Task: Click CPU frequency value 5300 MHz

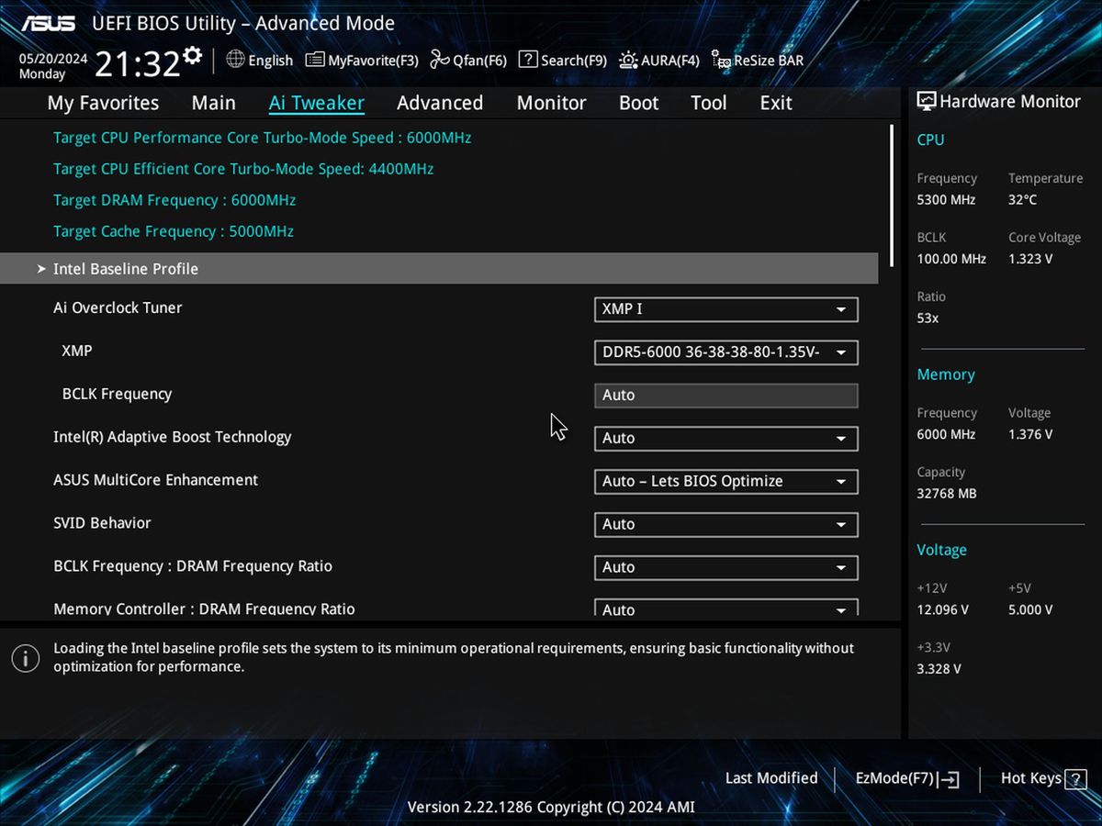Action: click(x=946, y=200)
